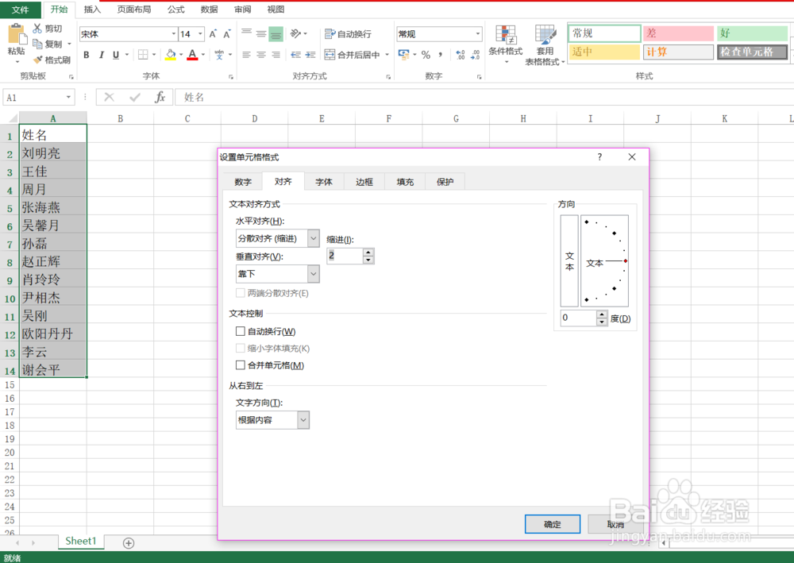Apply the 好 cell style
This screenshot has height=563, width=794.
[x=752, y=33]
